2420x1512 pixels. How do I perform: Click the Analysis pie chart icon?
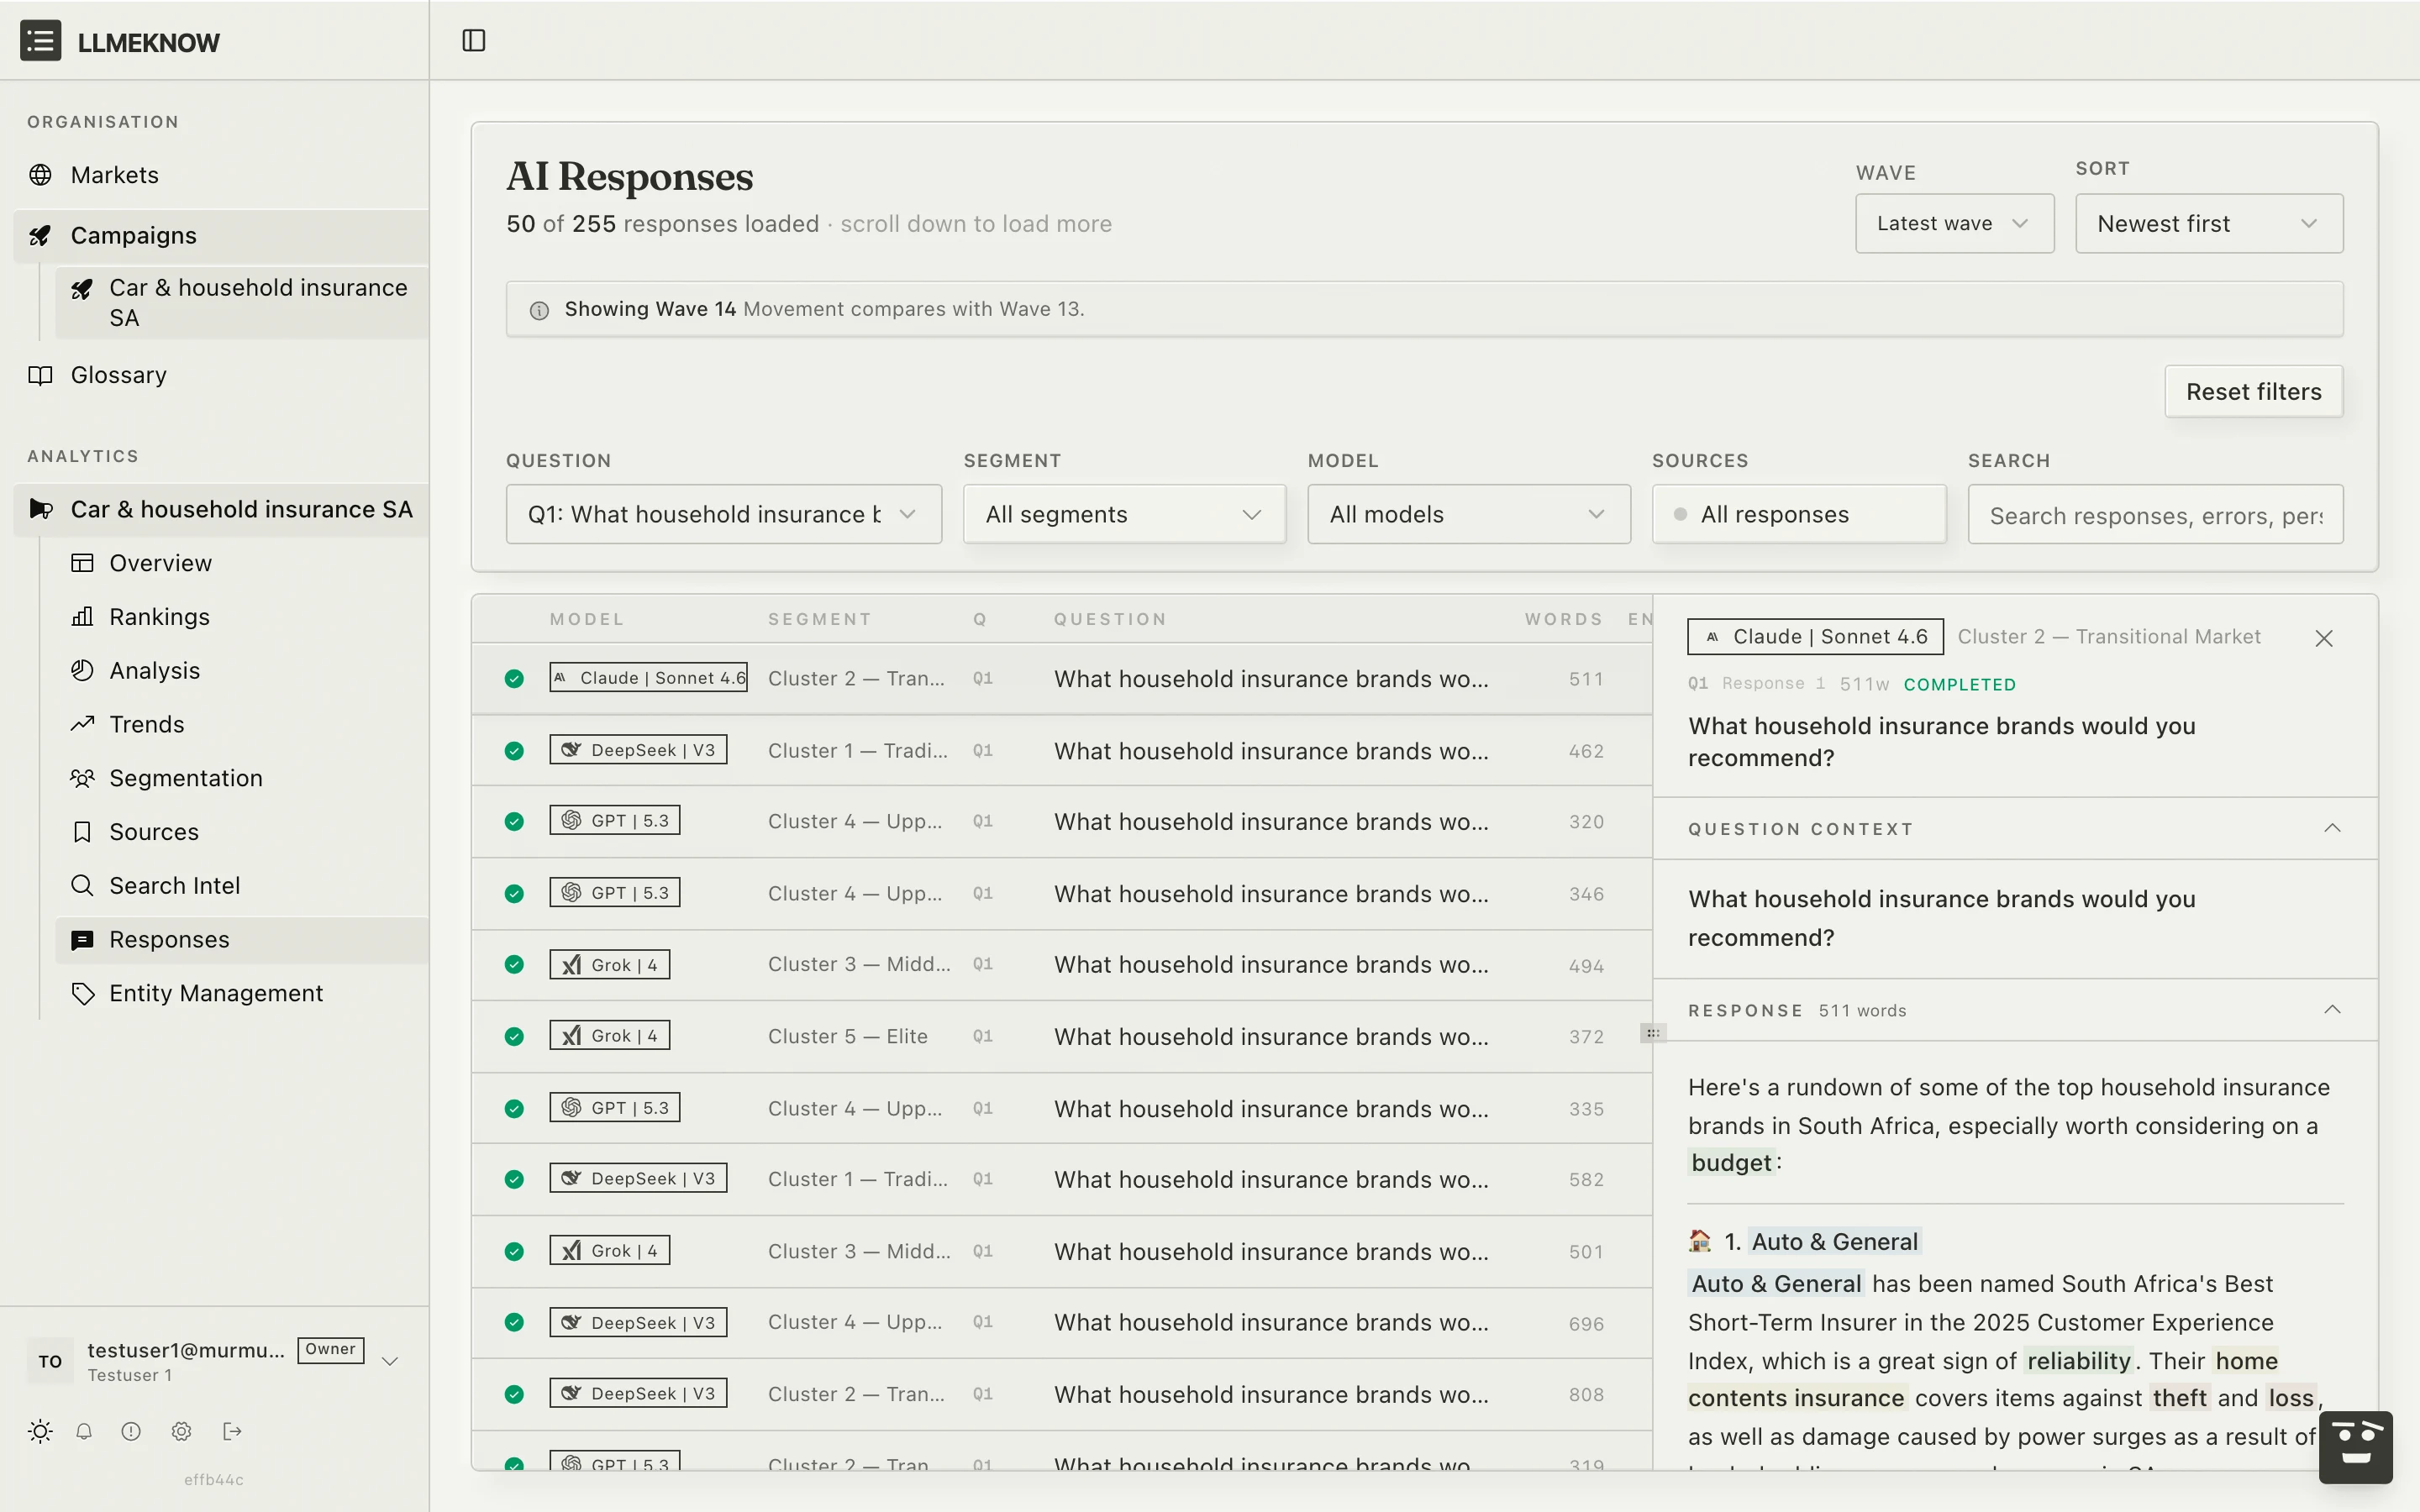point(82,671)
